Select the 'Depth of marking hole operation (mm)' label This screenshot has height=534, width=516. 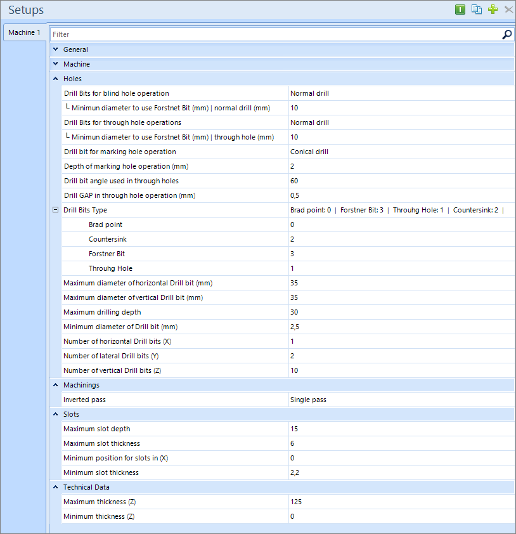pyautogui.click(x=126, y=166)
